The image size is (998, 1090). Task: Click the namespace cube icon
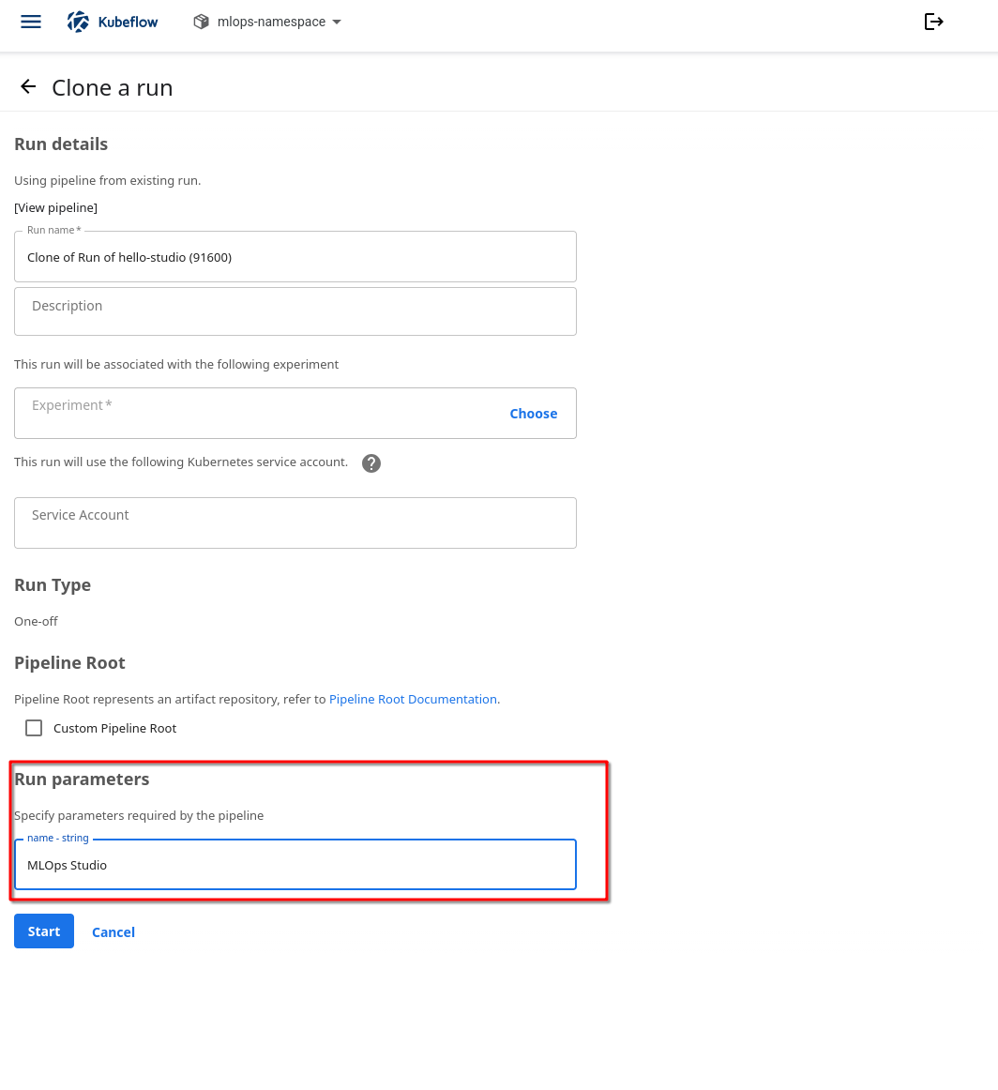[x=201, y=22]
